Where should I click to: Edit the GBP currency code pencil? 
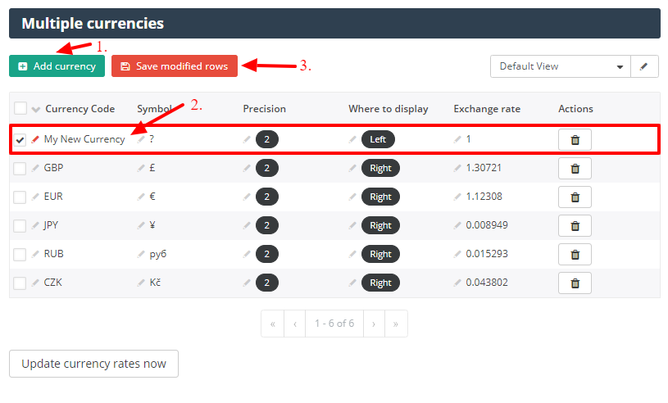coord(35,168)
